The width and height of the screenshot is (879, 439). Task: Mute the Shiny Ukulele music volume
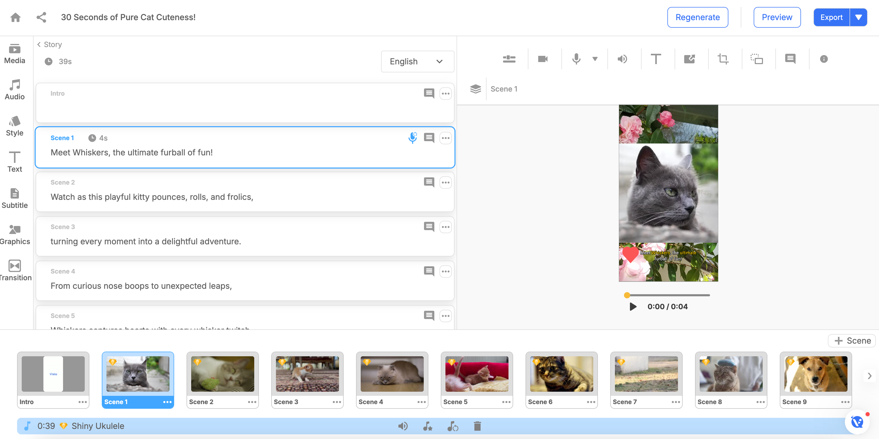point(403,426)
